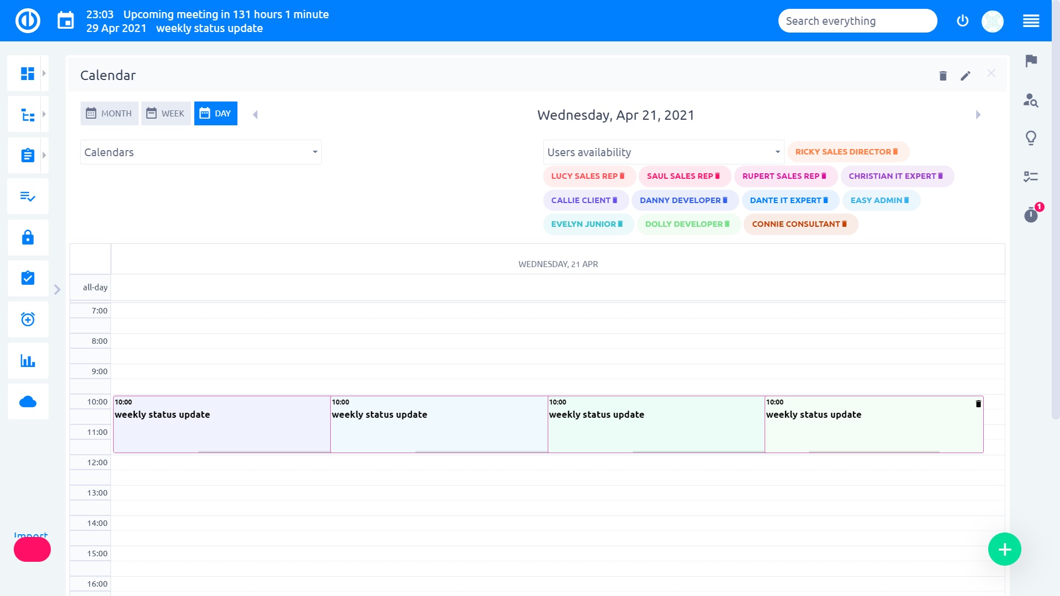Remove Danny Developer availability tag
Screen dimensions: 1060x596
click(725, 200)
